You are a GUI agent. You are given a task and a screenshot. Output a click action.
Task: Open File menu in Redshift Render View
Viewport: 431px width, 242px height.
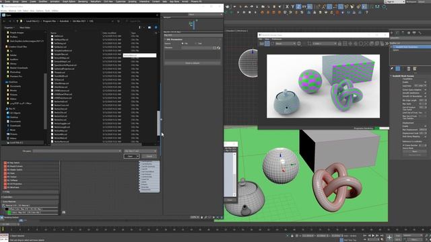pyautogui.click(x=261, y=39)
